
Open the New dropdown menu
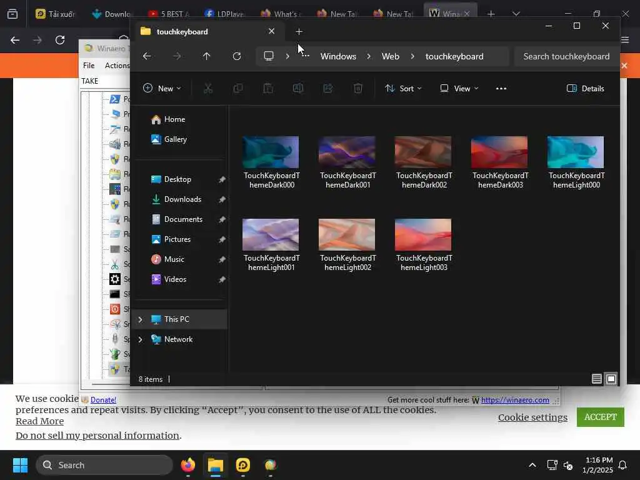pyautogui.click(x=162, y=88)
